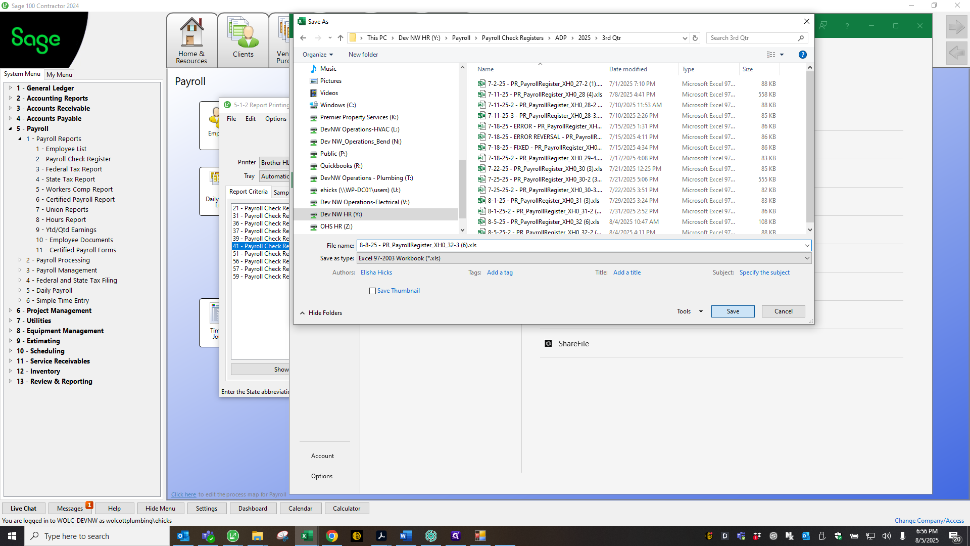Viewport: 970px width, 546px height.
Task: Open Save As help question icon
Action: tap(802, 55)
